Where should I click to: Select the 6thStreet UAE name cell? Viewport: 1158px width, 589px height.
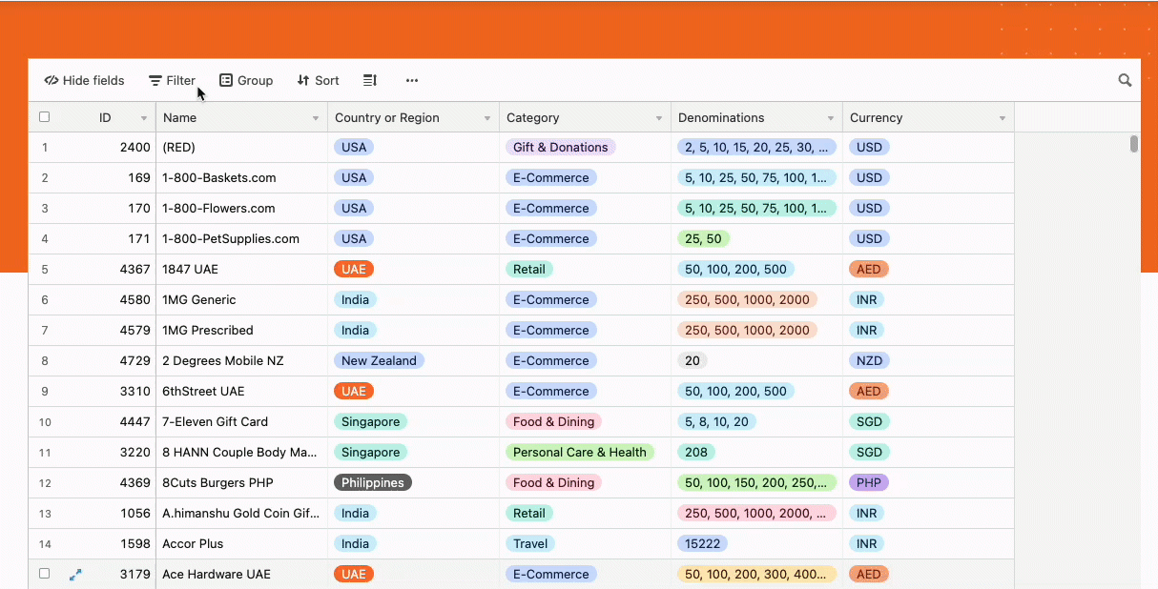tap(241, 392)
